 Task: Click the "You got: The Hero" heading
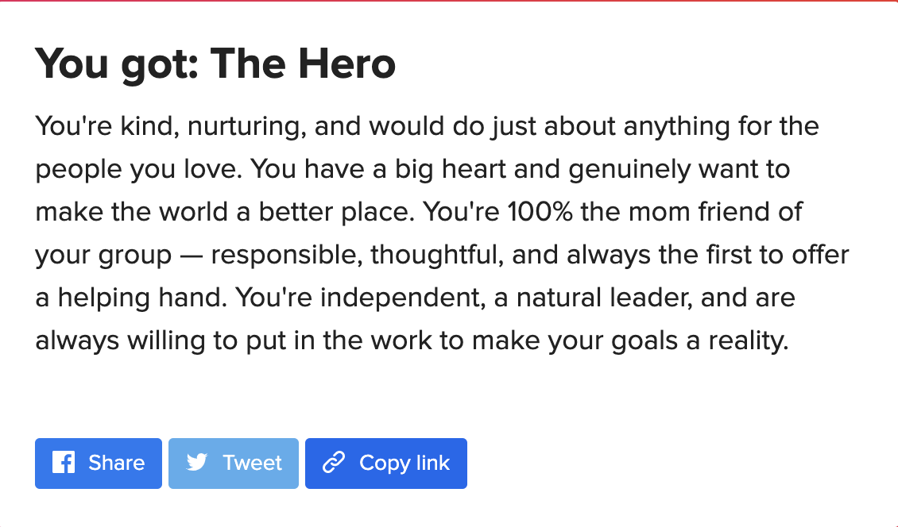click(x=215, y=63)
